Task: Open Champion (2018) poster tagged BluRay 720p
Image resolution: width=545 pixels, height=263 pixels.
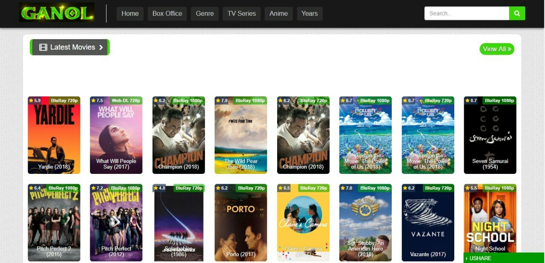Action: coord(303,135)
